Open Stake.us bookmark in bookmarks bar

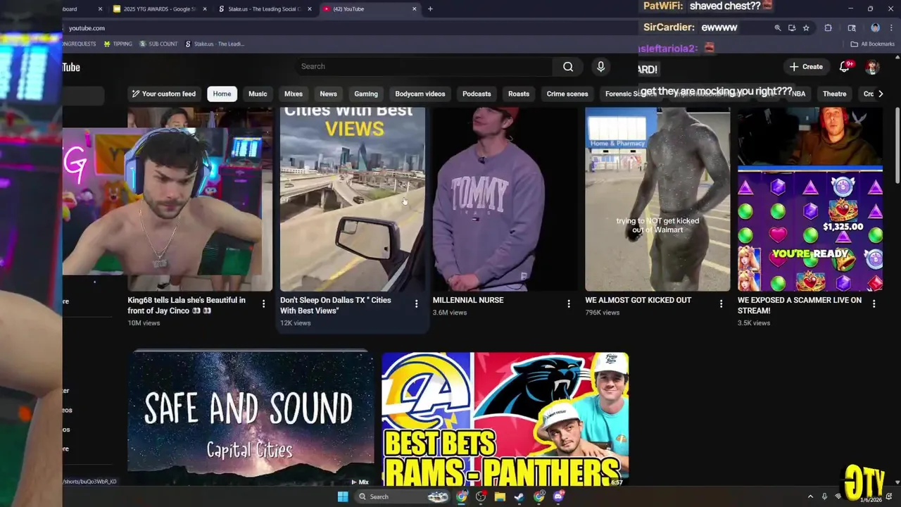tap(215, 44)
